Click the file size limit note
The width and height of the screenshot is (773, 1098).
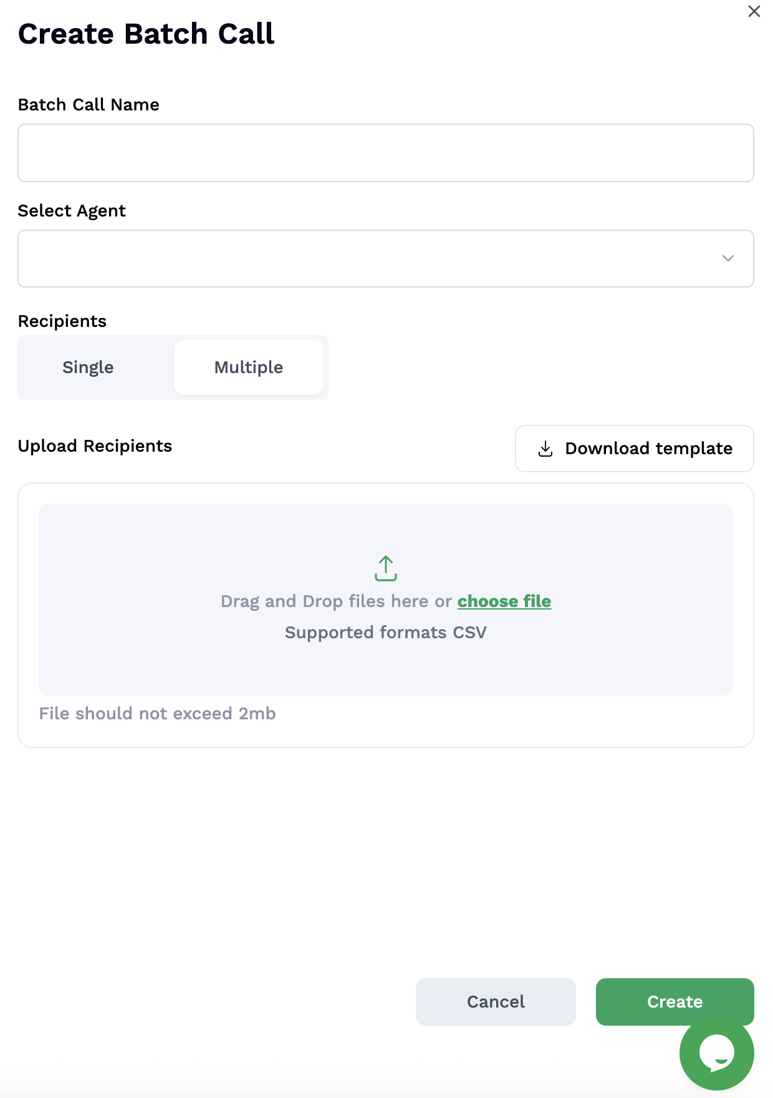(158, 714)
